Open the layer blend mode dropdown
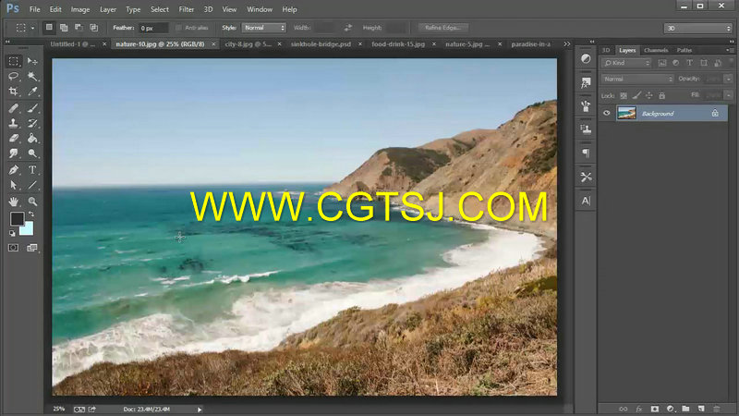Image resolution: width=739 pixels, height=416 pixels. click(637, 79)
